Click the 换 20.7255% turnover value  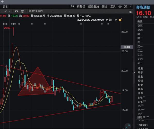[x=54, y=16]
